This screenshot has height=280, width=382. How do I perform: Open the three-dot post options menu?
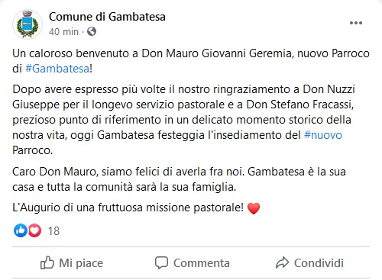(x=356, y=23)
